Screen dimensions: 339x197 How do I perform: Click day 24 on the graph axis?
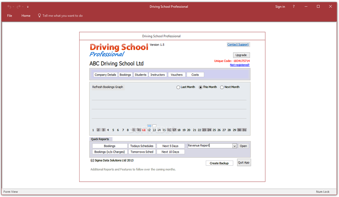click(x=209, y=130)
